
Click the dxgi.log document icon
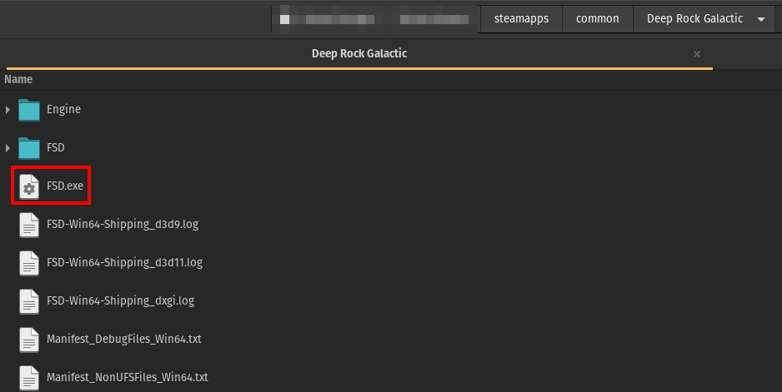29,301
